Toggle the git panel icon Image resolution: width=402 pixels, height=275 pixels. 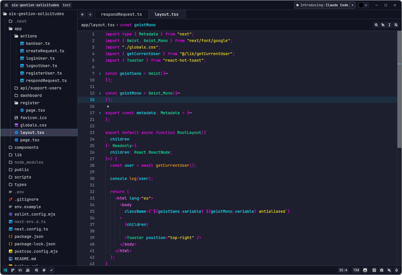13,270
